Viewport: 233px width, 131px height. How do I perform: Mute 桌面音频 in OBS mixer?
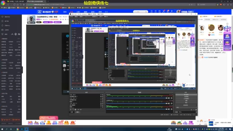coord(169,98)
